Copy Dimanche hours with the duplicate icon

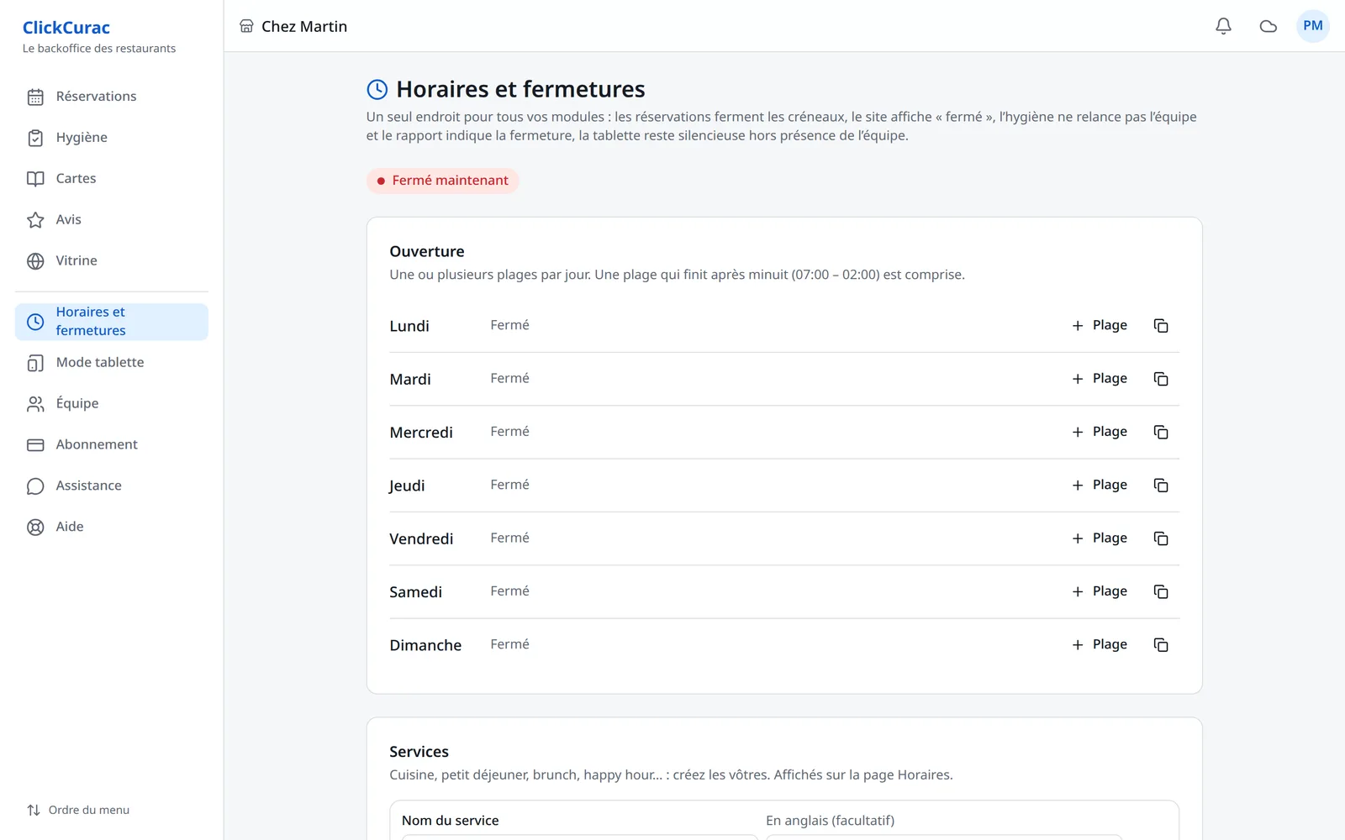pyautogui.click(x=1161, y=645)
